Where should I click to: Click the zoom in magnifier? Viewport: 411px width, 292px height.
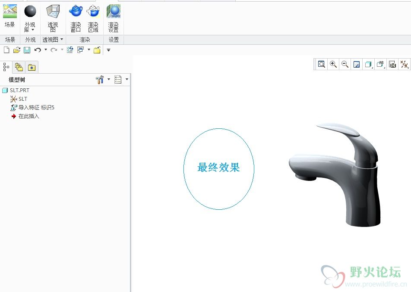point(333,64)
